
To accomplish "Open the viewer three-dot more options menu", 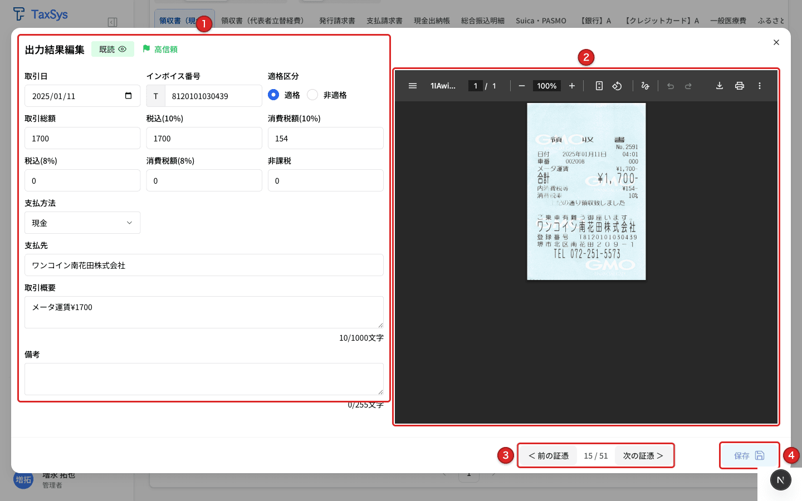I will tap(760, 86).
